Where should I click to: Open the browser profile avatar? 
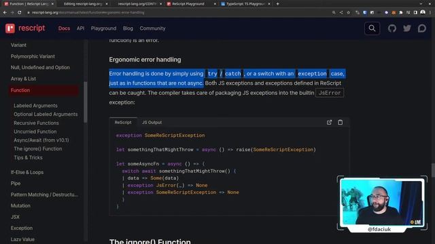click(x=423, y=12)
